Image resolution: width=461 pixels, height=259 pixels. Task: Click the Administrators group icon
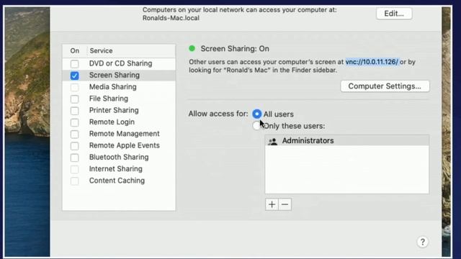click(272, 141)
